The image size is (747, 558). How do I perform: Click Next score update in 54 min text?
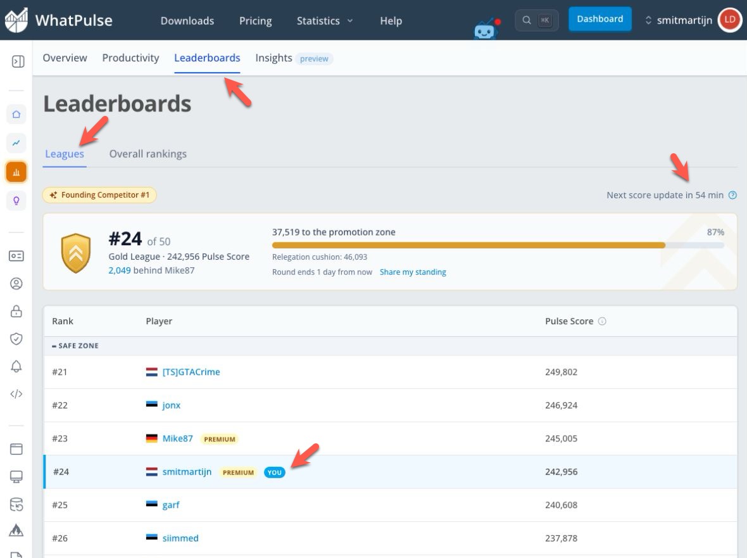point(665,195)
